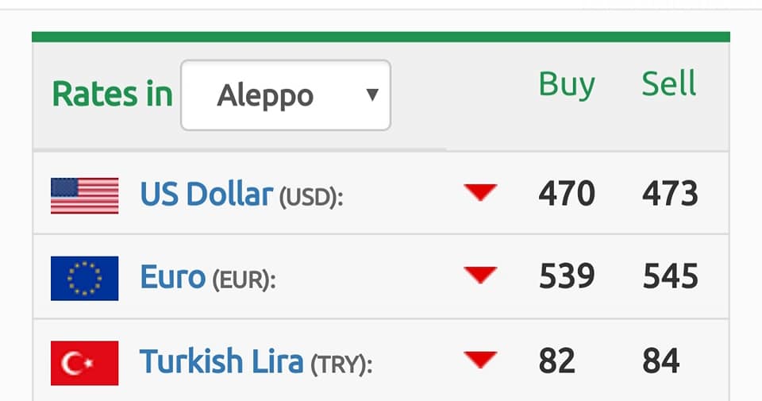This screenshot has width=762, height=401.
Task: Click the red down arrow beside Euro
Action: pyautogui.click(x=480, y=275)
